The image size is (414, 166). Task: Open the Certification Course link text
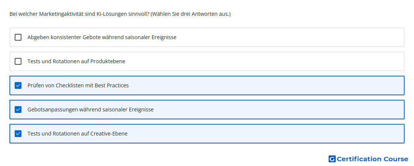click(x=373, y=159)
